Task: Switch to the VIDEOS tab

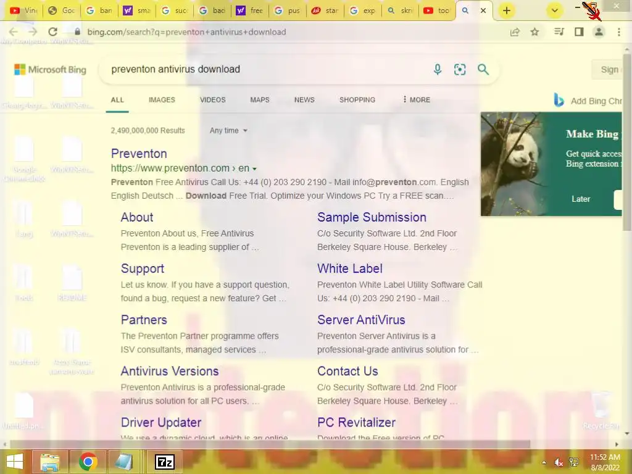Action: tap(213, 99)
